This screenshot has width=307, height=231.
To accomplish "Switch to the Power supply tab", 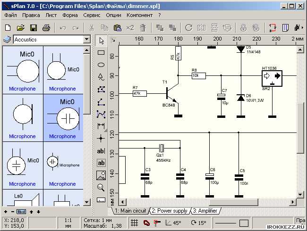I will [169, 211].
